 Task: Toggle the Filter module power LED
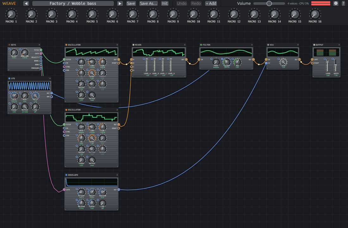[x=201, y=45]
